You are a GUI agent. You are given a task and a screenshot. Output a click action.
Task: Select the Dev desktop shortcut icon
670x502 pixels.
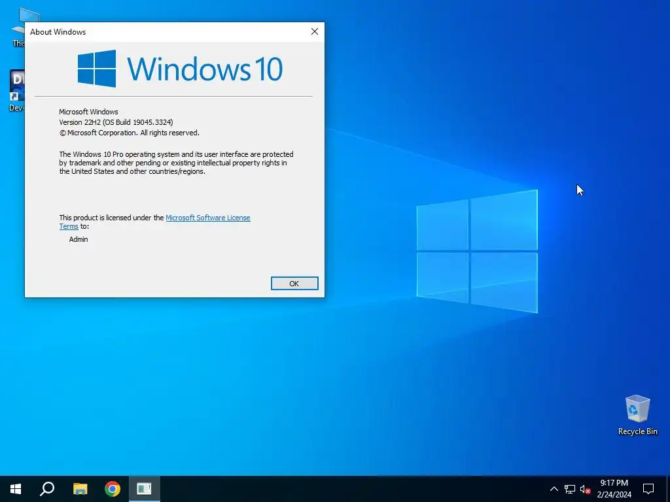(17, 90)
